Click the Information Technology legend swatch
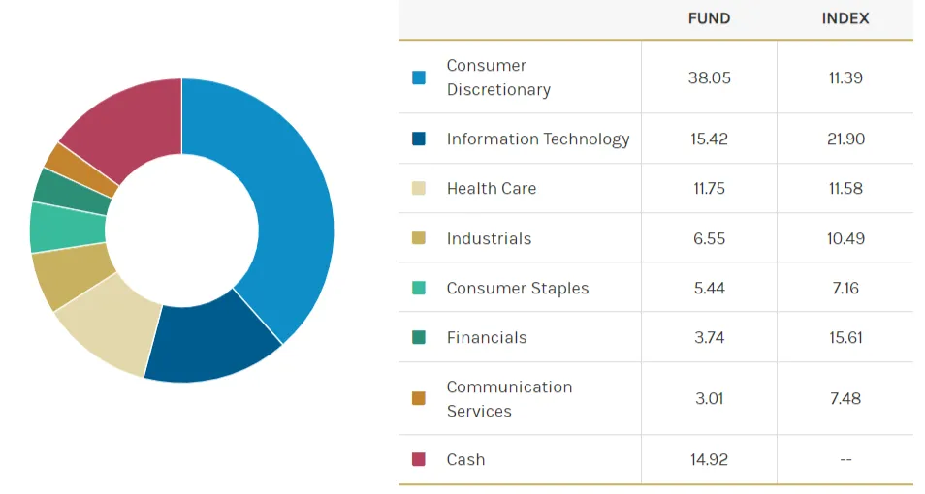This screenshot has height=494, width=925. coord(419,139)
